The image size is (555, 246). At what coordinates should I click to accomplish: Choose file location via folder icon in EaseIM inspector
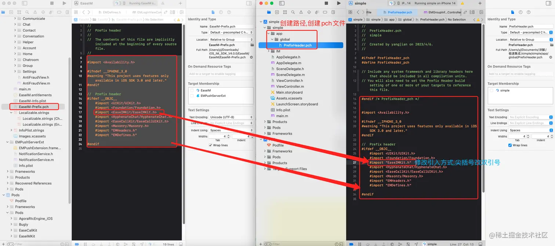[x=252, y=45]
